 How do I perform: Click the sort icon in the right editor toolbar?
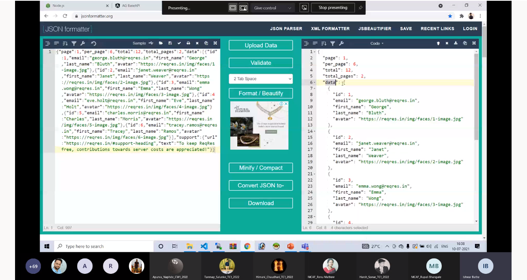[x=324, y=44]
